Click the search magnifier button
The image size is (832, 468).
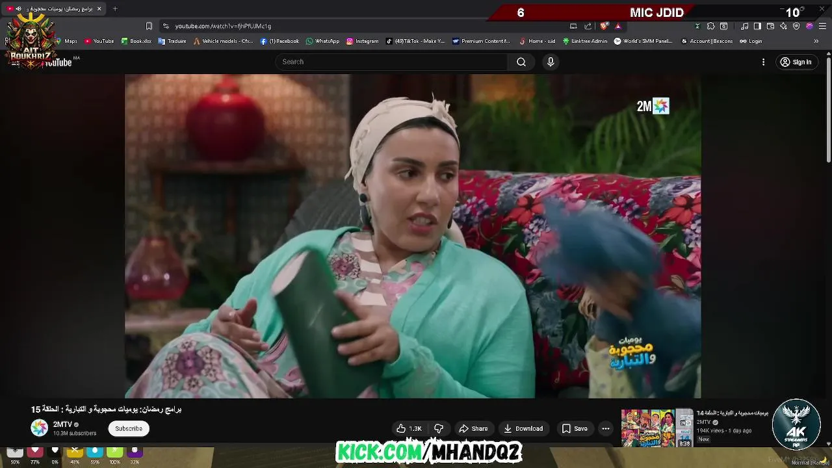[521, 62]
